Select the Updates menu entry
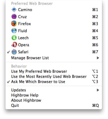This screenshot has width=108, height=119. tap(54, 90)
